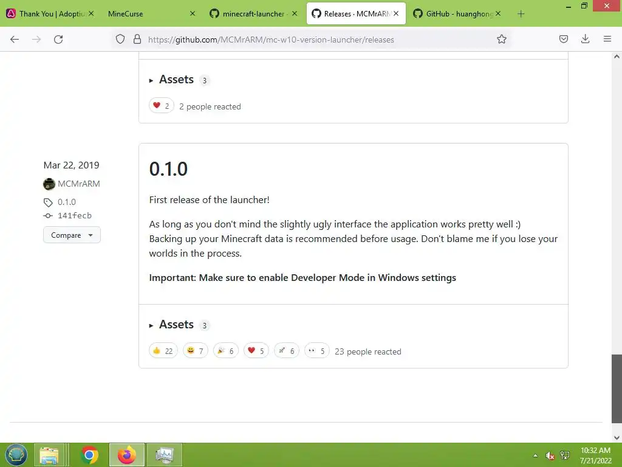This screenshot has height=467, width=622.
Task: Open the Windows Start button
Action: (x=16, y=455)
